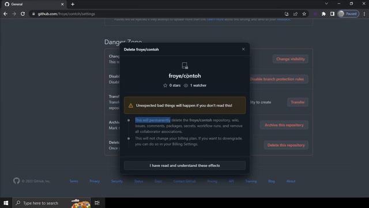Click the 0 stars label
Screen dimensions: 369x208
point(175,86)
